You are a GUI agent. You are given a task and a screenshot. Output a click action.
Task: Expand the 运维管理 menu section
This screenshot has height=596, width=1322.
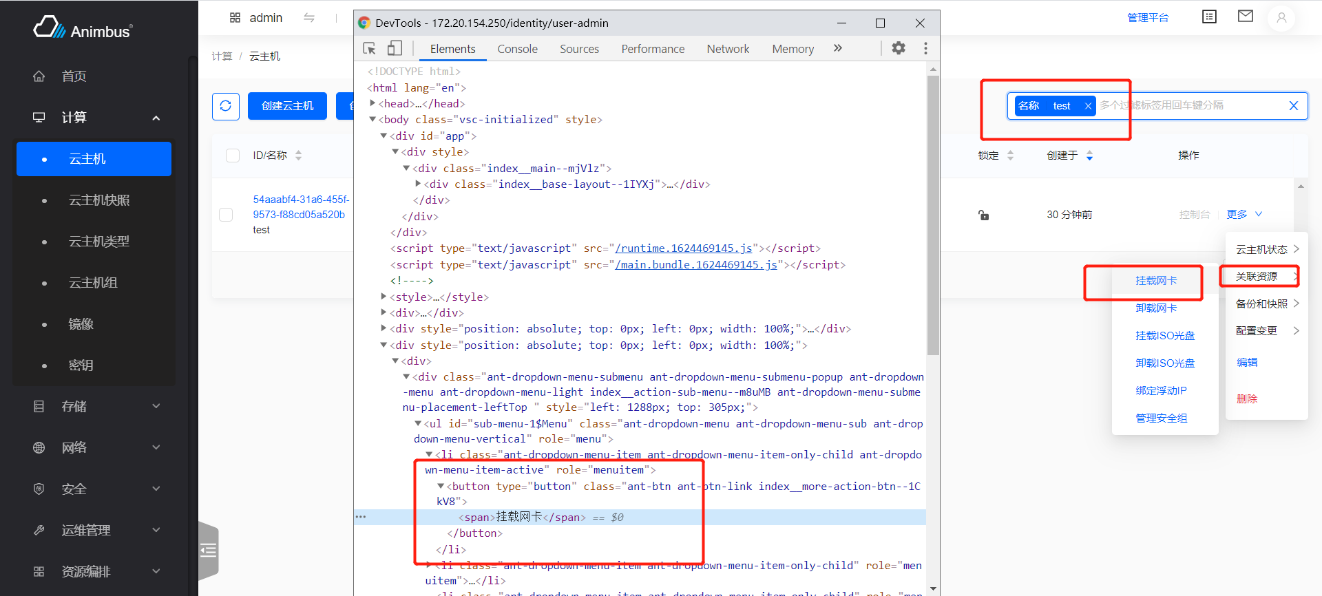pyautogui.click(x=156, y=530)
